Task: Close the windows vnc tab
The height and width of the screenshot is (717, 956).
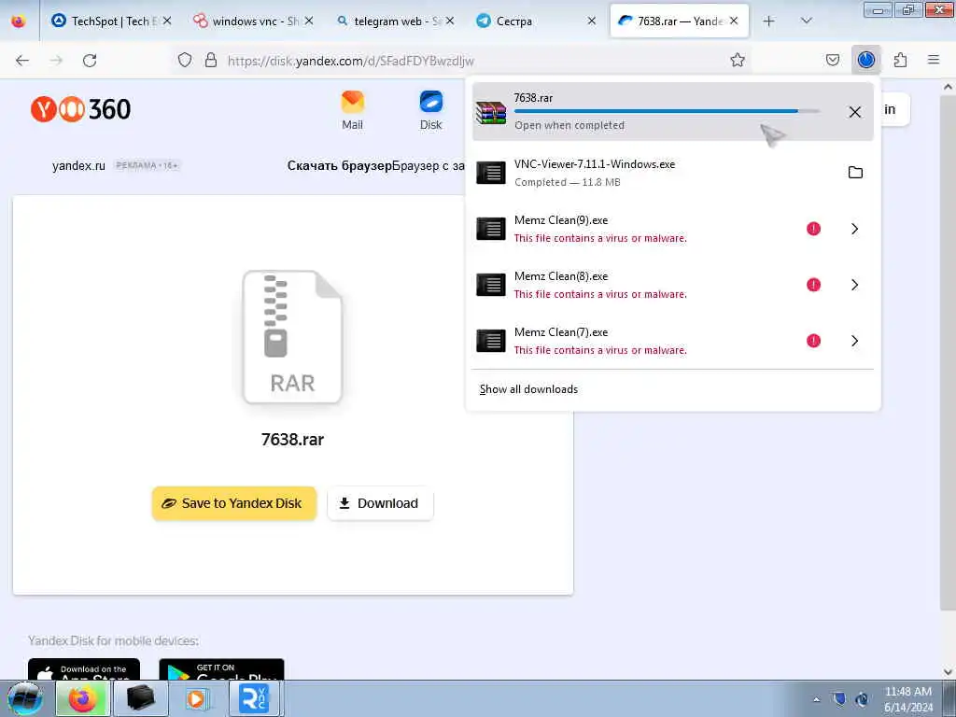Action: [309, 21]
